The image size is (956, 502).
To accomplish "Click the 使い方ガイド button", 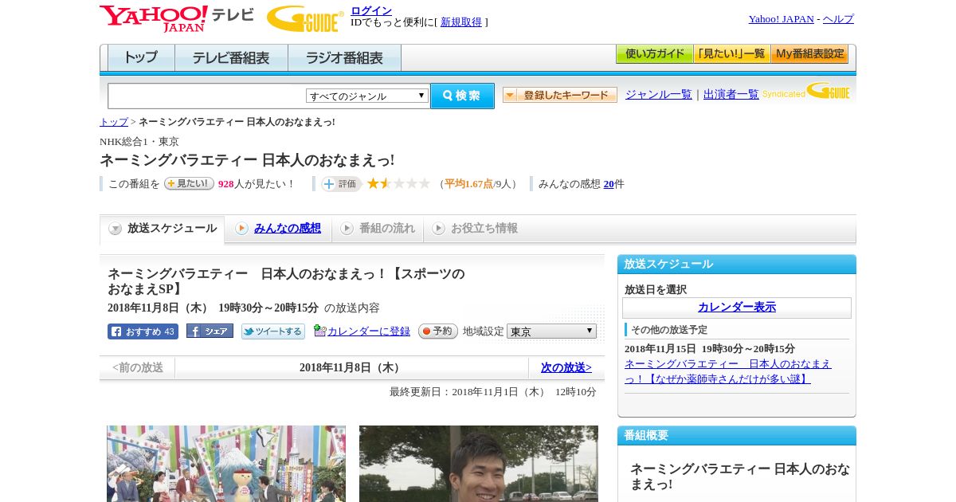I will tap(655, 54).
